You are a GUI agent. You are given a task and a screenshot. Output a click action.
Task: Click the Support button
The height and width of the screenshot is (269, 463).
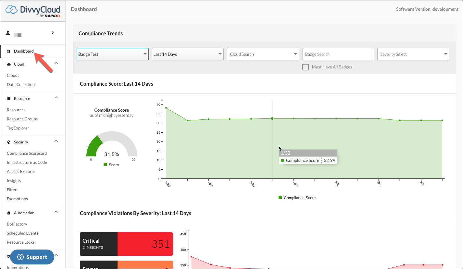click(x=32, y=257)
